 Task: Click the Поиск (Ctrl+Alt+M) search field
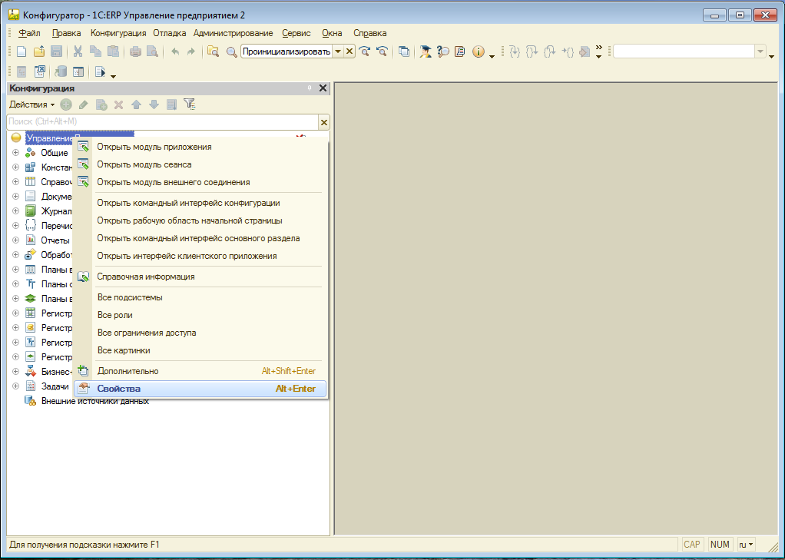click(163, 121)
